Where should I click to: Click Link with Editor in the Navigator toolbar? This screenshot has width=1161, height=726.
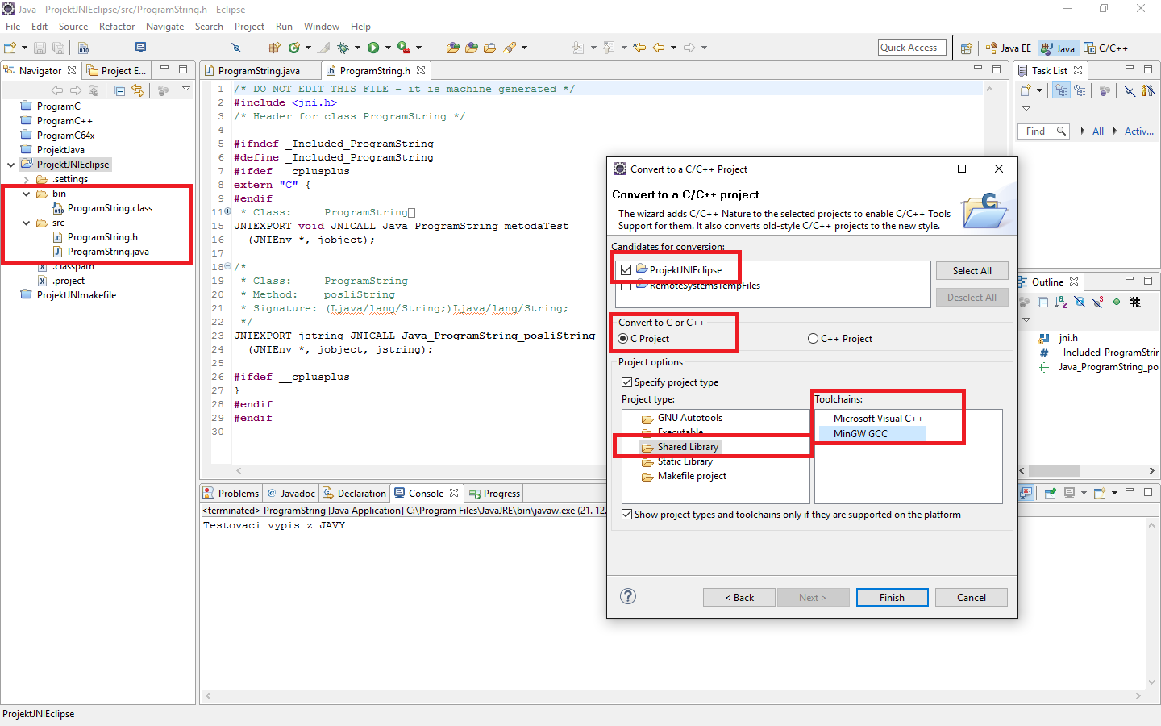pos(139,91)
